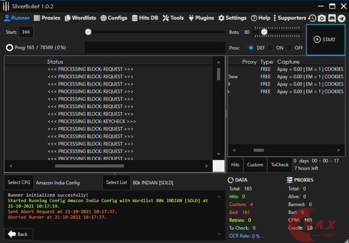Image resolution: width=349 pixels, height=243 pixels.
Task: Click the Start value input field
Action: click(26, 32)
